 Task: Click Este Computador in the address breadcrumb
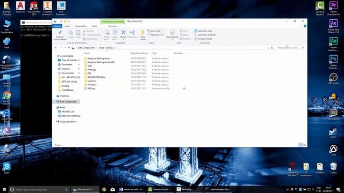pos(87,48)
